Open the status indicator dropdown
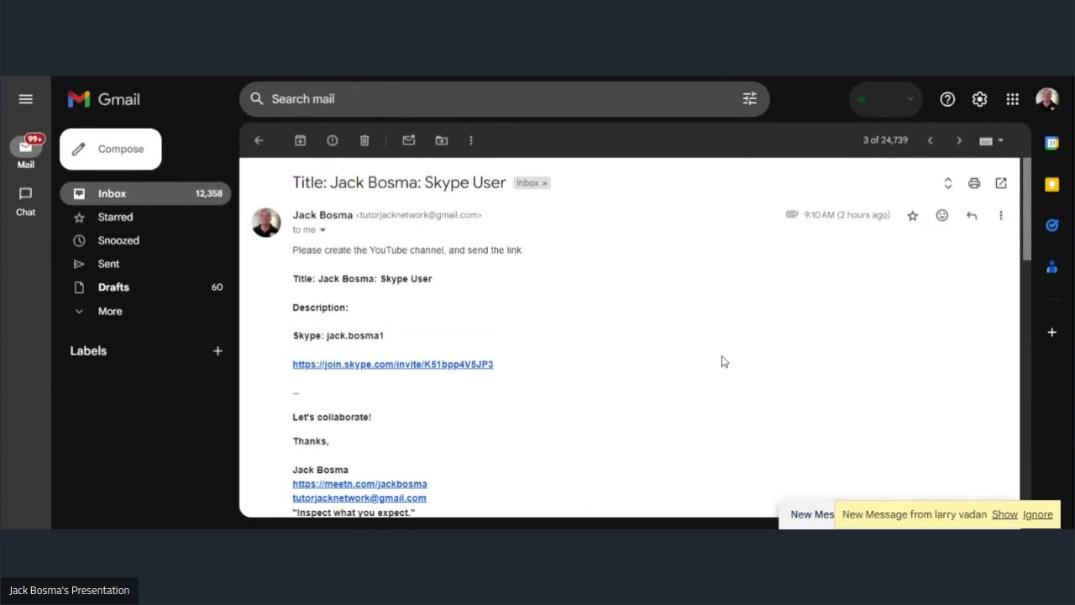Screen dimensions: 1075x605 886,99
